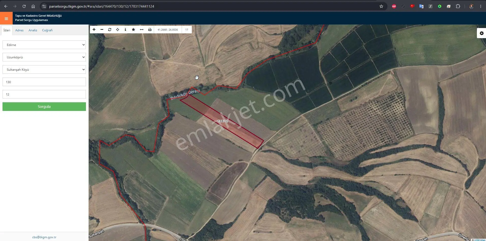
Task: Open the province dropdown showing Edirne
Action: coord(44,45)
